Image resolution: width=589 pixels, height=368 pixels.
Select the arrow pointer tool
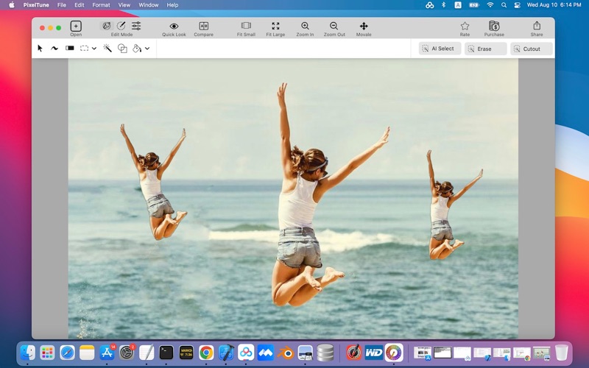tap(40, 49)
